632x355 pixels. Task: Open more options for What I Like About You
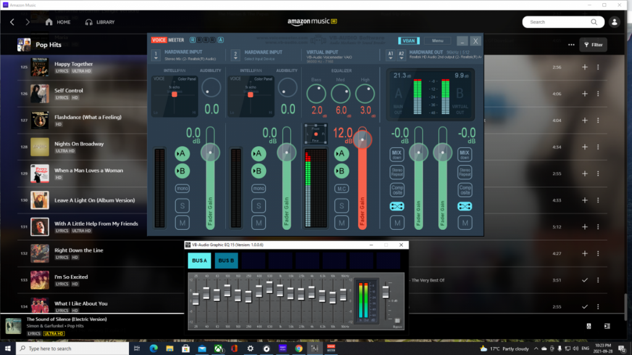click(x=597, y=306)
